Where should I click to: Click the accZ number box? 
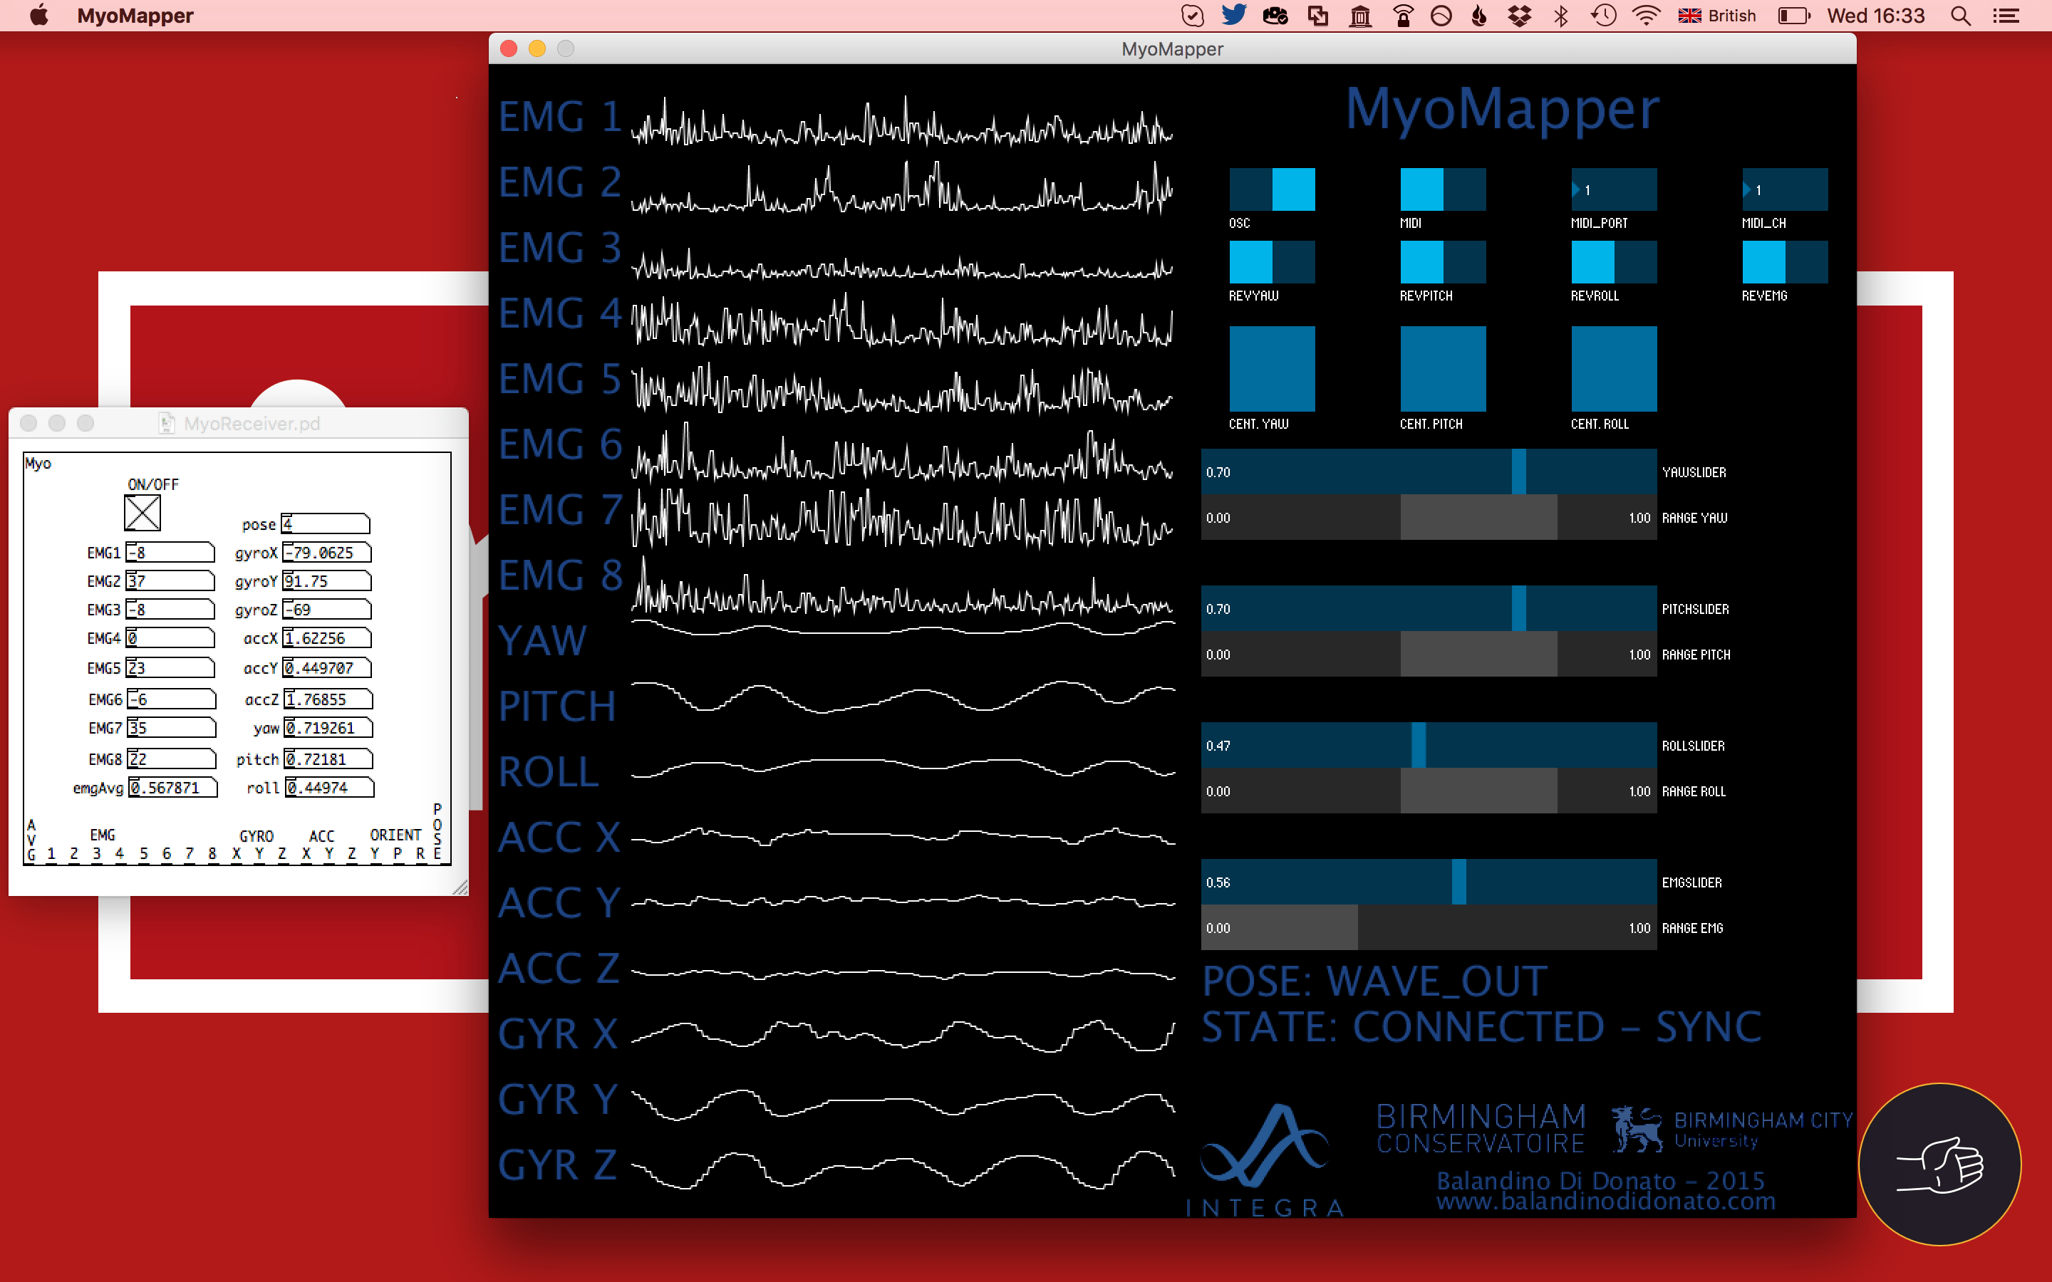pyautogui.click(x=328, y=699)
